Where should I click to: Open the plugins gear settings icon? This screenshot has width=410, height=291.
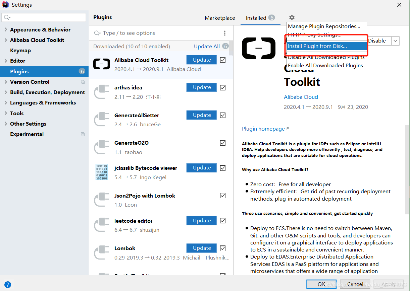pos(292,17)
